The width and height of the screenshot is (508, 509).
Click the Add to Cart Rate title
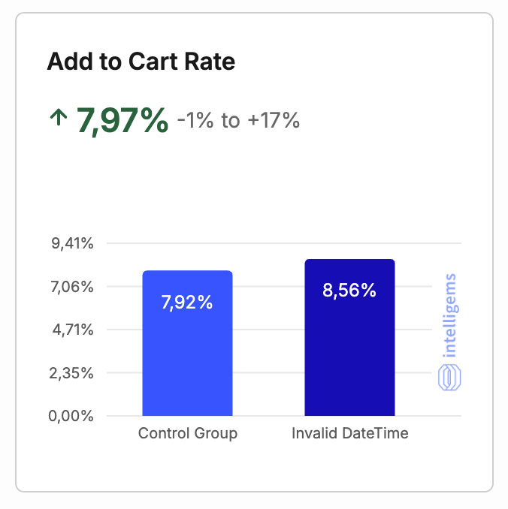[141, 62]
